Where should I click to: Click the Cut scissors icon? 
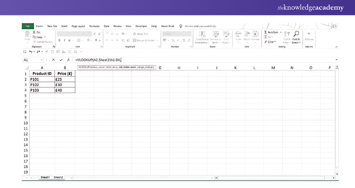[x=34, y=32]
